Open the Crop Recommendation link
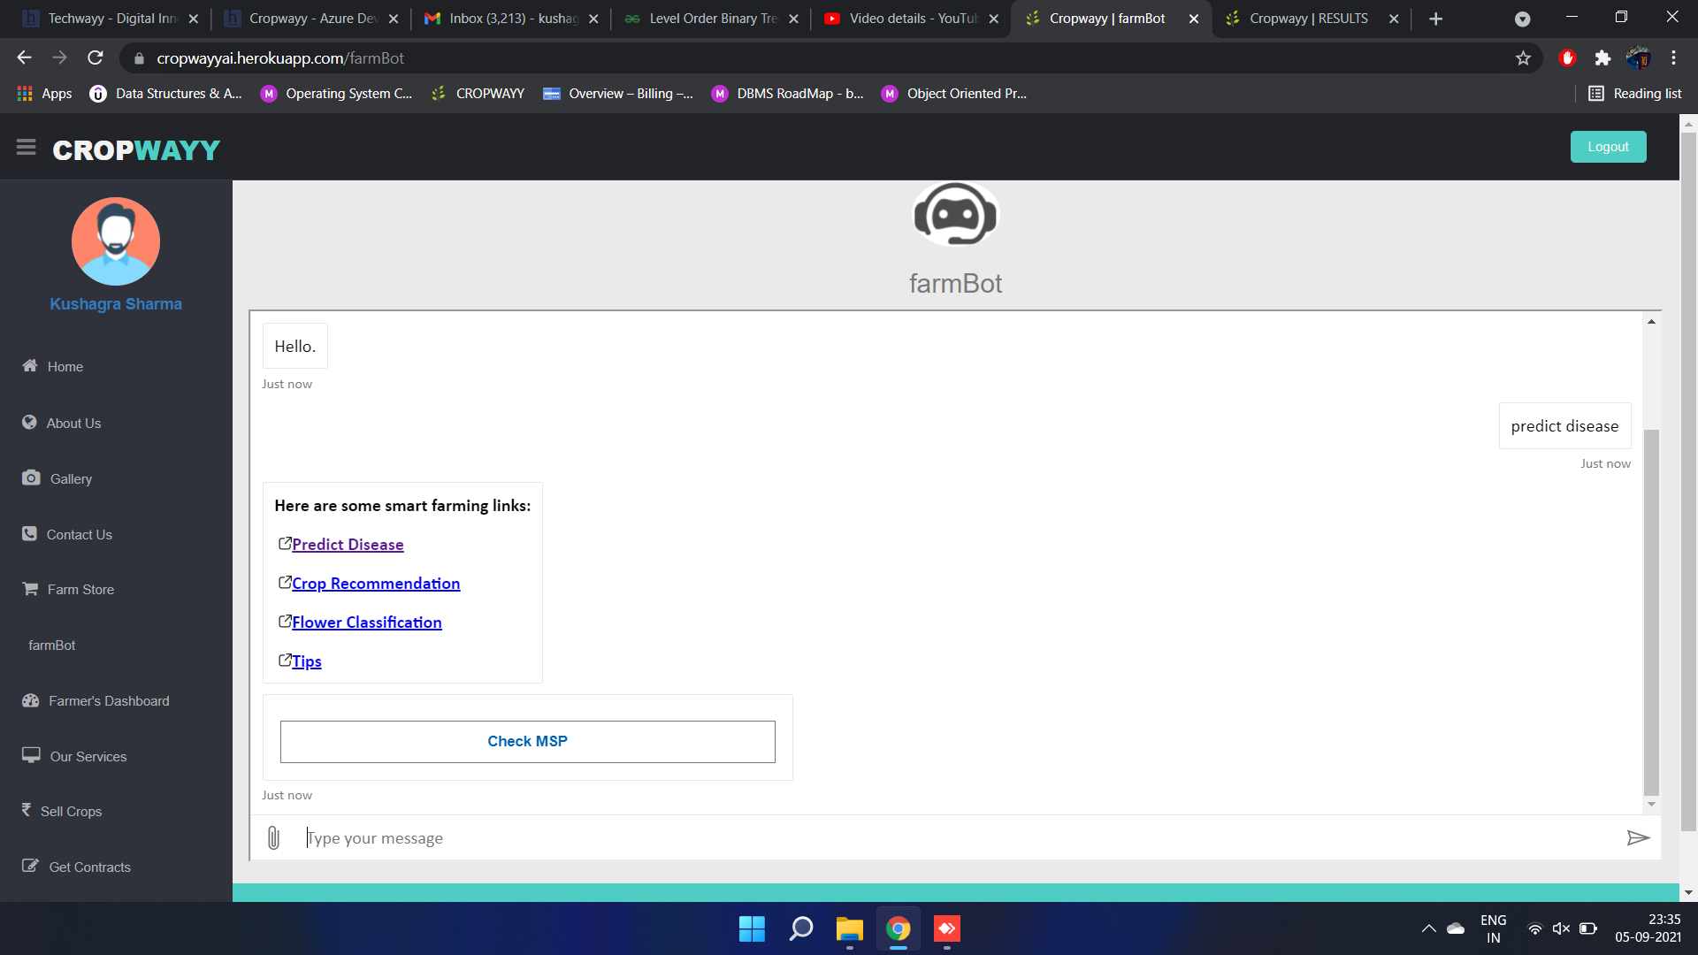Screen dimensions: 1698x955 (376, 584)
